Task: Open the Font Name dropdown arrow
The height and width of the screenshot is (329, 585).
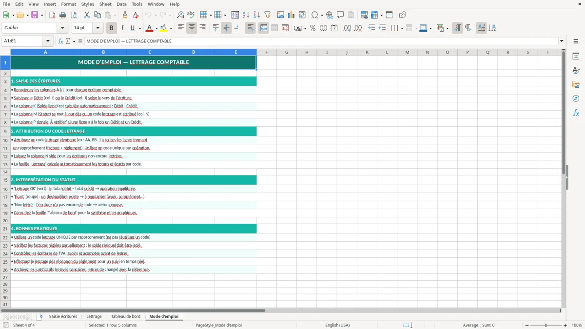Action: [x=62, y=28]
